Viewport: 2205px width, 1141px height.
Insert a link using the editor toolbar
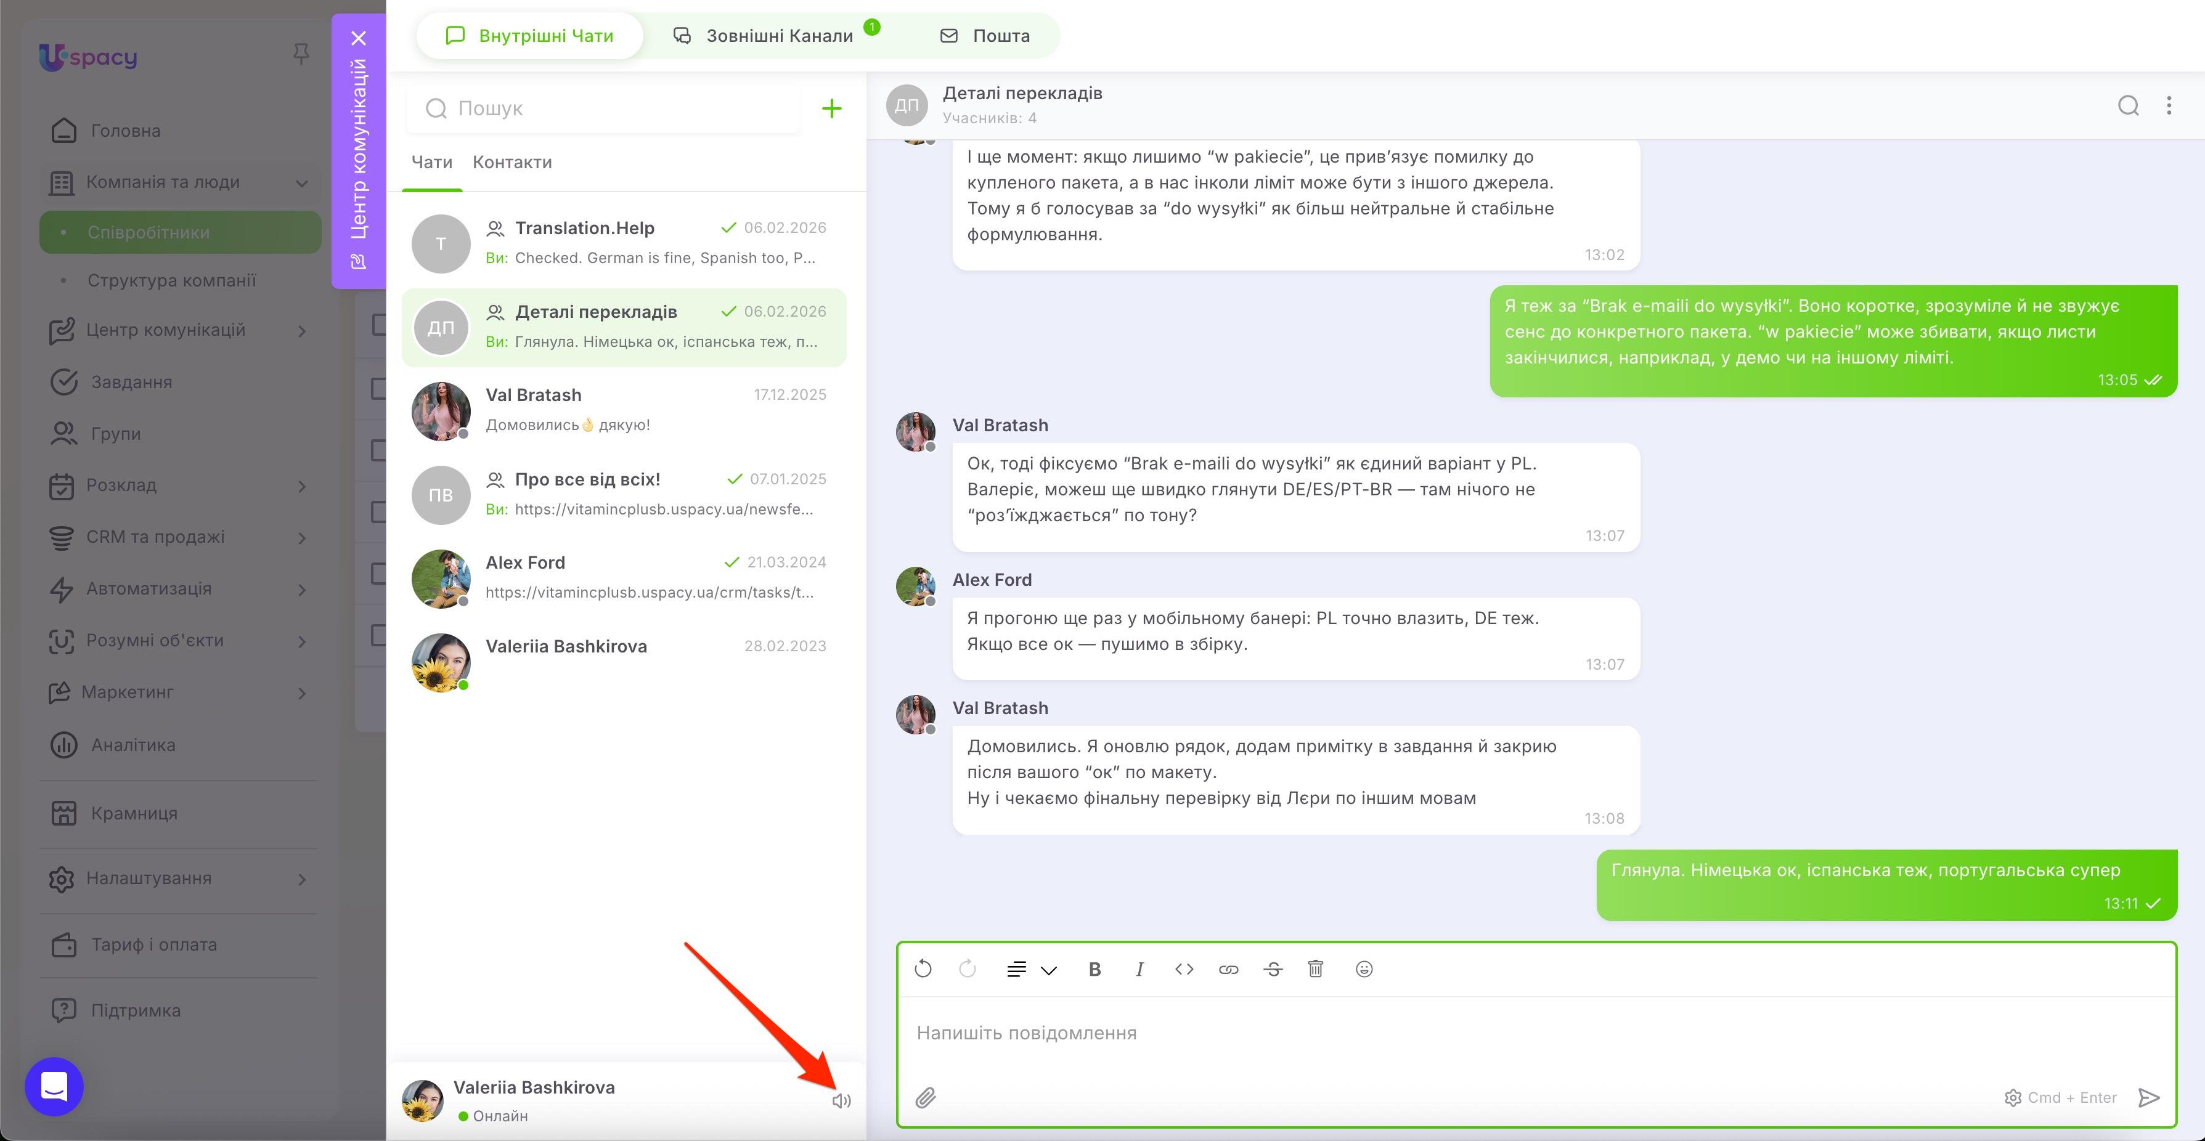(1228, 969)
